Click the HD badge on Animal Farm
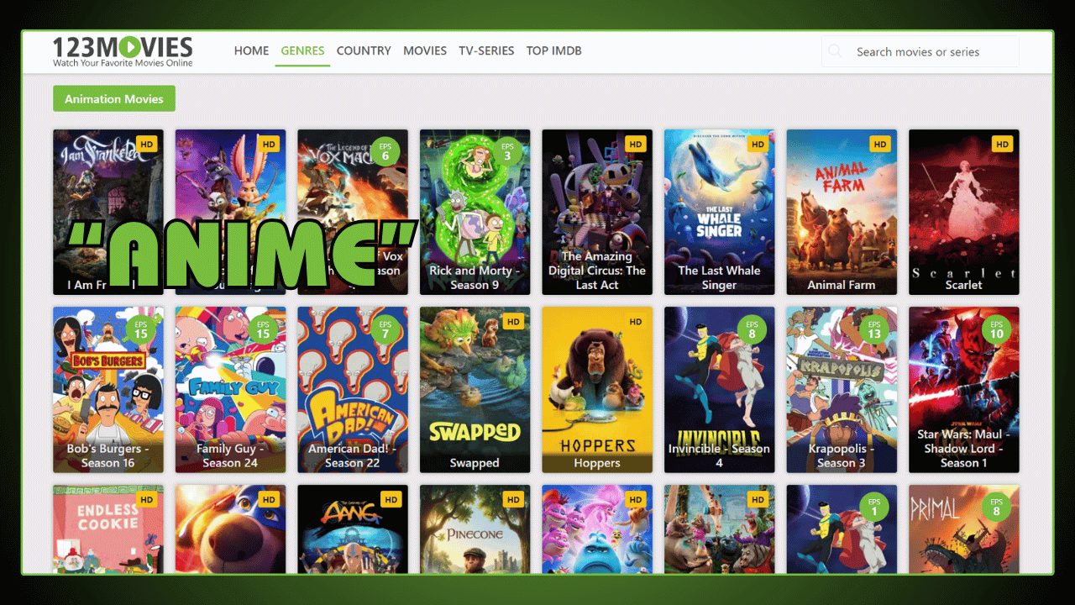Image resolution: width=1075 pixels, height=605 pixels. pos(880,144)
